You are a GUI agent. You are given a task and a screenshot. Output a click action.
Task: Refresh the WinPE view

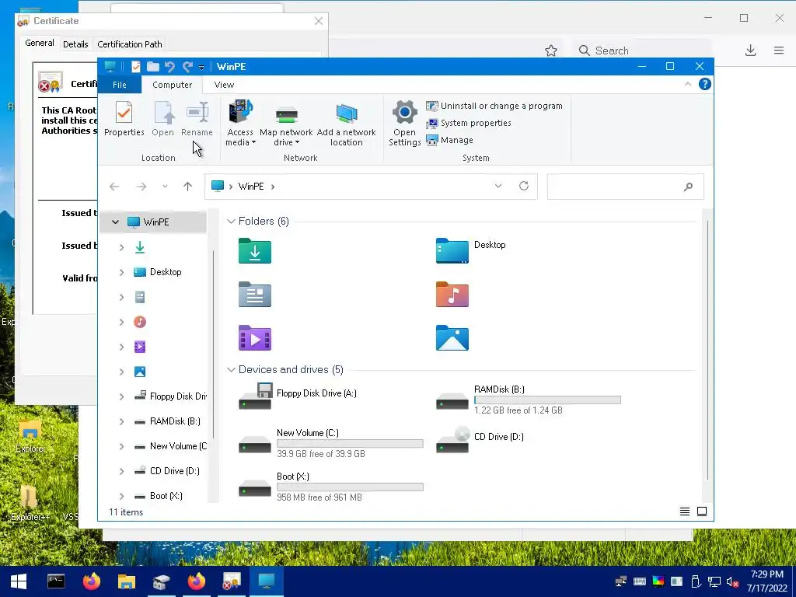click(x=524, y=186)
